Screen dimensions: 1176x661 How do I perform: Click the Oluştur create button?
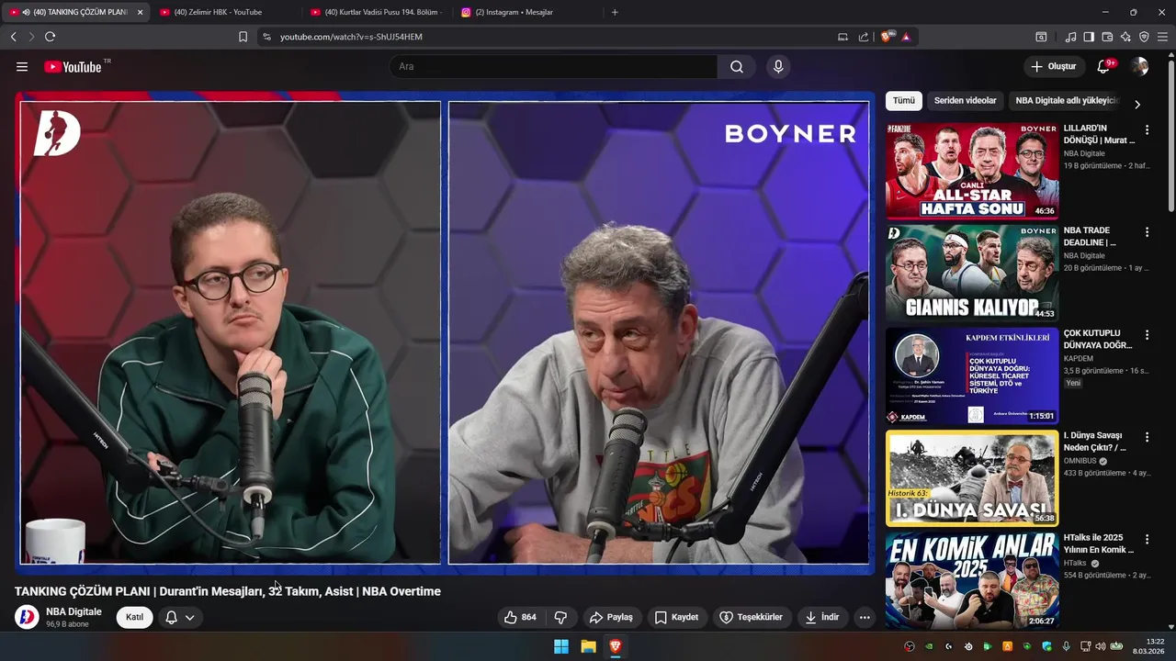1054,66
